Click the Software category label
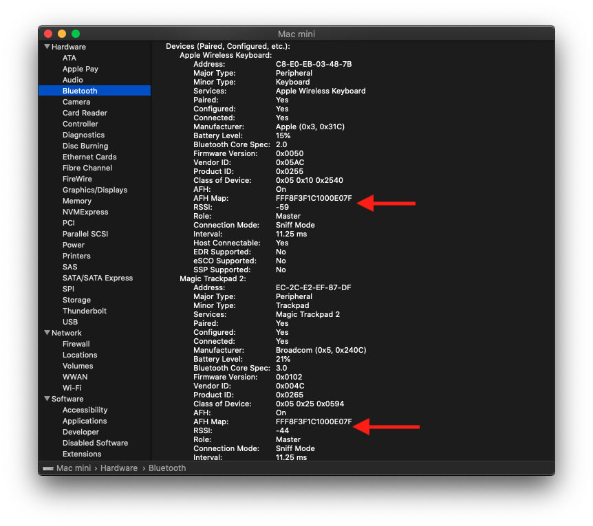The image size is (593, 526). (x=67, y=399)
